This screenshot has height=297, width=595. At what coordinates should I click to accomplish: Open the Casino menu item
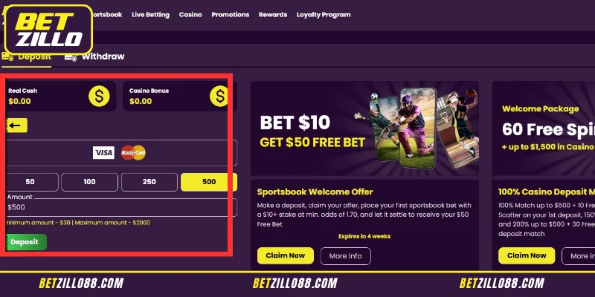[190, 15]
